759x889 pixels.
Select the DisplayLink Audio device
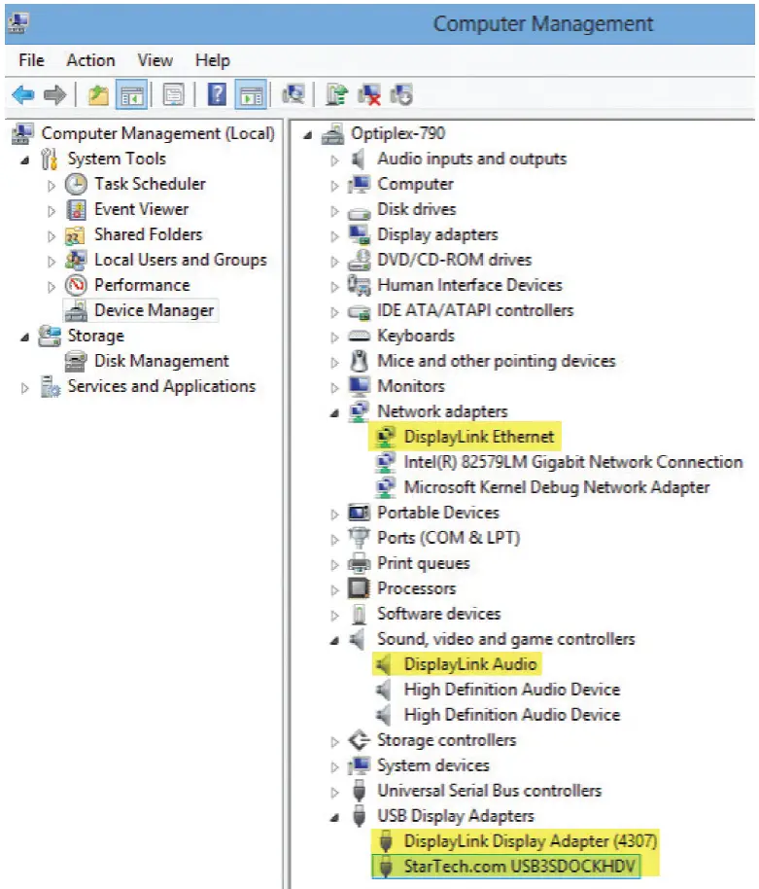pos(470,664)
